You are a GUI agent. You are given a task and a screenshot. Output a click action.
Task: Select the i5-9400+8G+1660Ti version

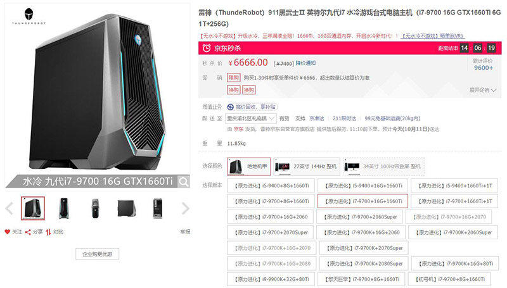click(271, 185)
